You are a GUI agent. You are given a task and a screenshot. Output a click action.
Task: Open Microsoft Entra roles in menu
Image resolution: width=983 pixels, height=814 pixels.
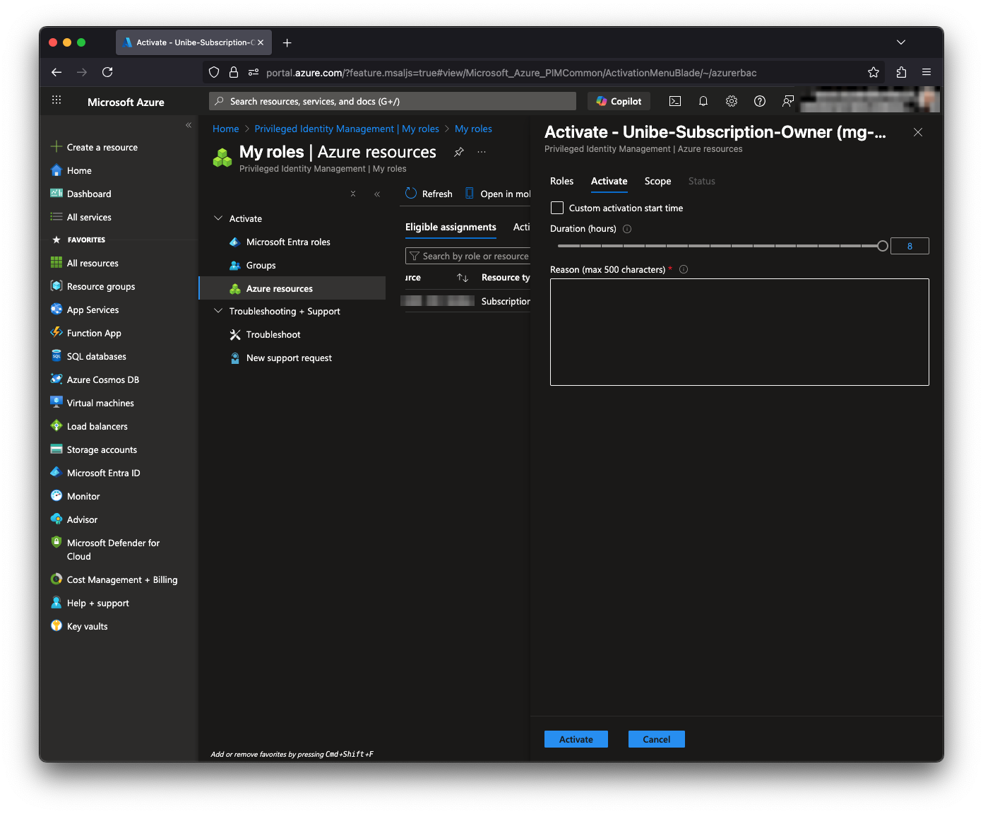tap(288, 242)
